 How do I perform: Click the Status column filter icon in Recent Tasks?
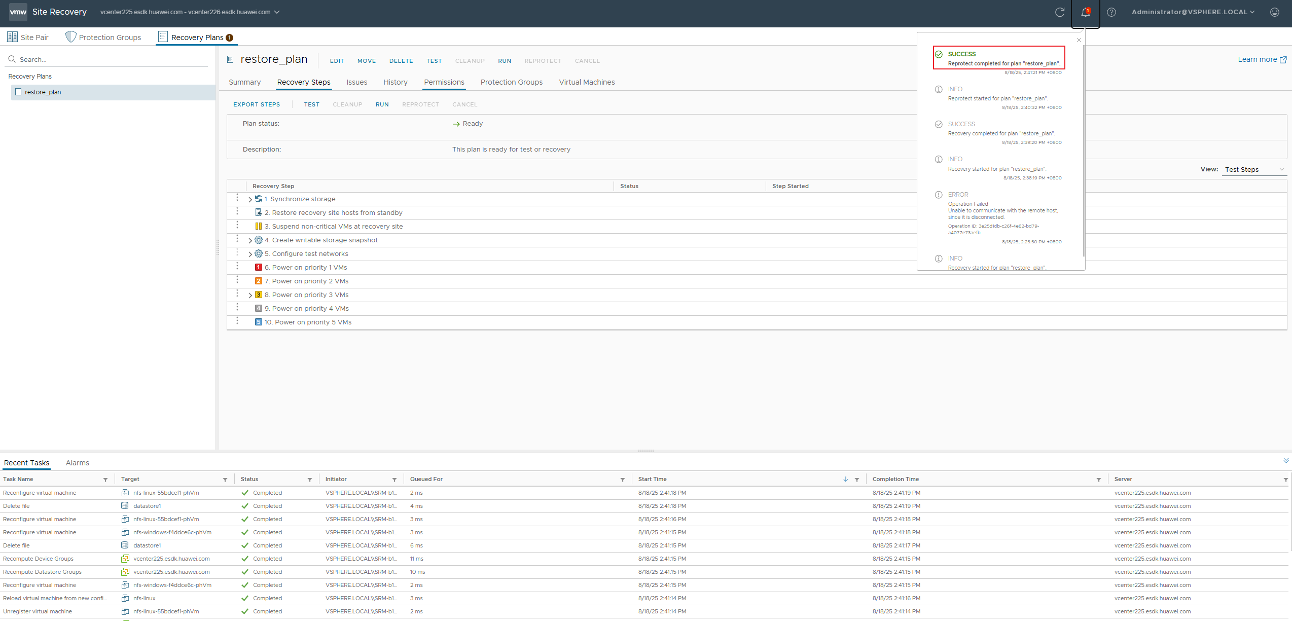310,480
